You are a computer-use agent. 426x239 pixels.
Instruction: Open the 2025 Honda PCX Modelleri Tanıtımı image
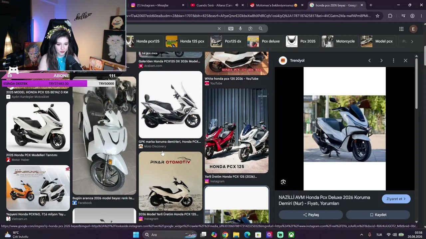coord(38,127)
